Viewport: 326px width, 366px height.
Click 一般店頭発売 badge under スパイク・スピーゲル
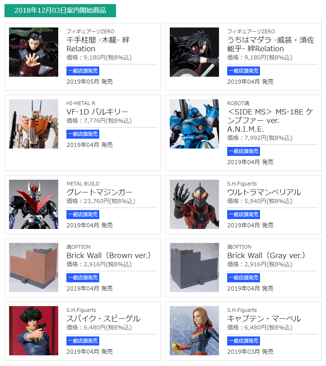point(83,341)
